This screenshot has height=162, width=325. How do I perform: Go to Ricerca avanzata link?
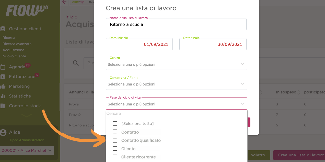[17, 44]
